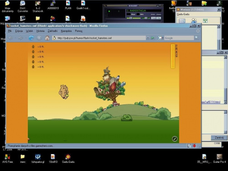The height and width of the screenshot is (171, 228).
Task: Go to Firefox home page
Action: [x=47, y=38]
